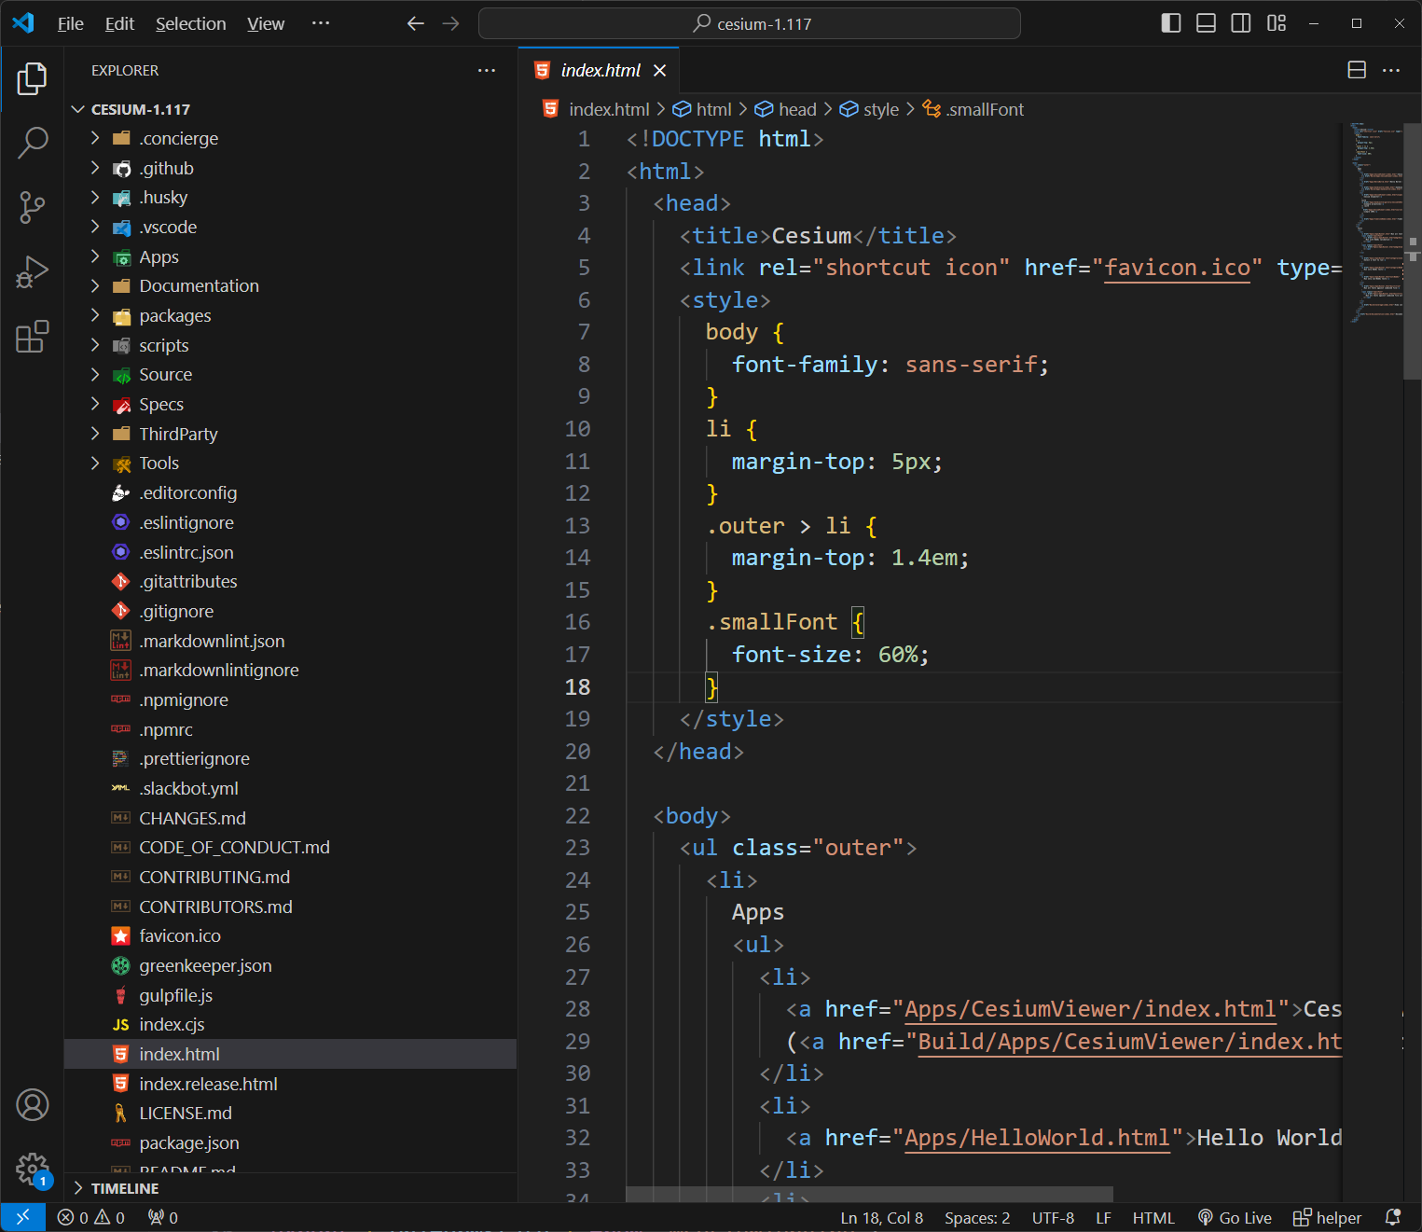Go forward in navigation history
1422x1232 pixels.
click(451, 23)
